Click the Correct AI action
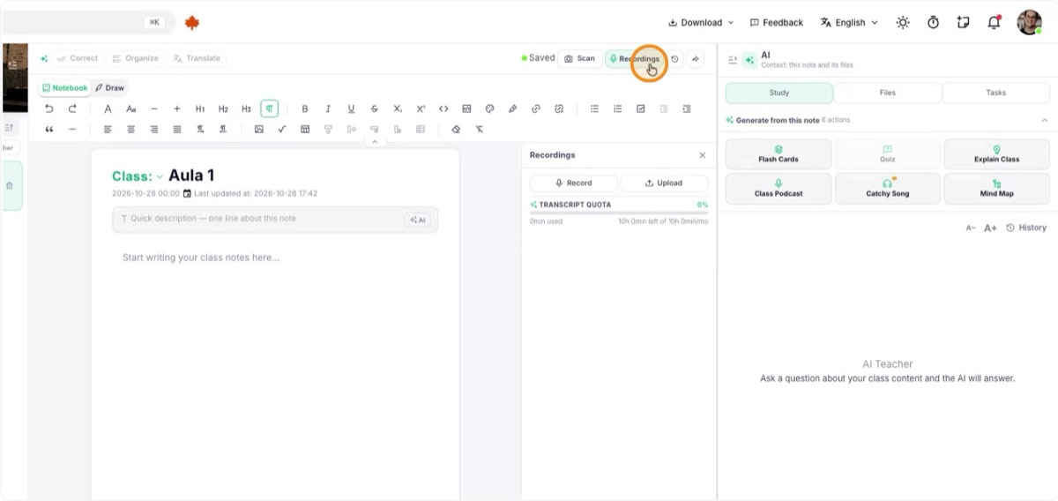Viewport: 1058px width, 501px height. [x=78, y=58]
